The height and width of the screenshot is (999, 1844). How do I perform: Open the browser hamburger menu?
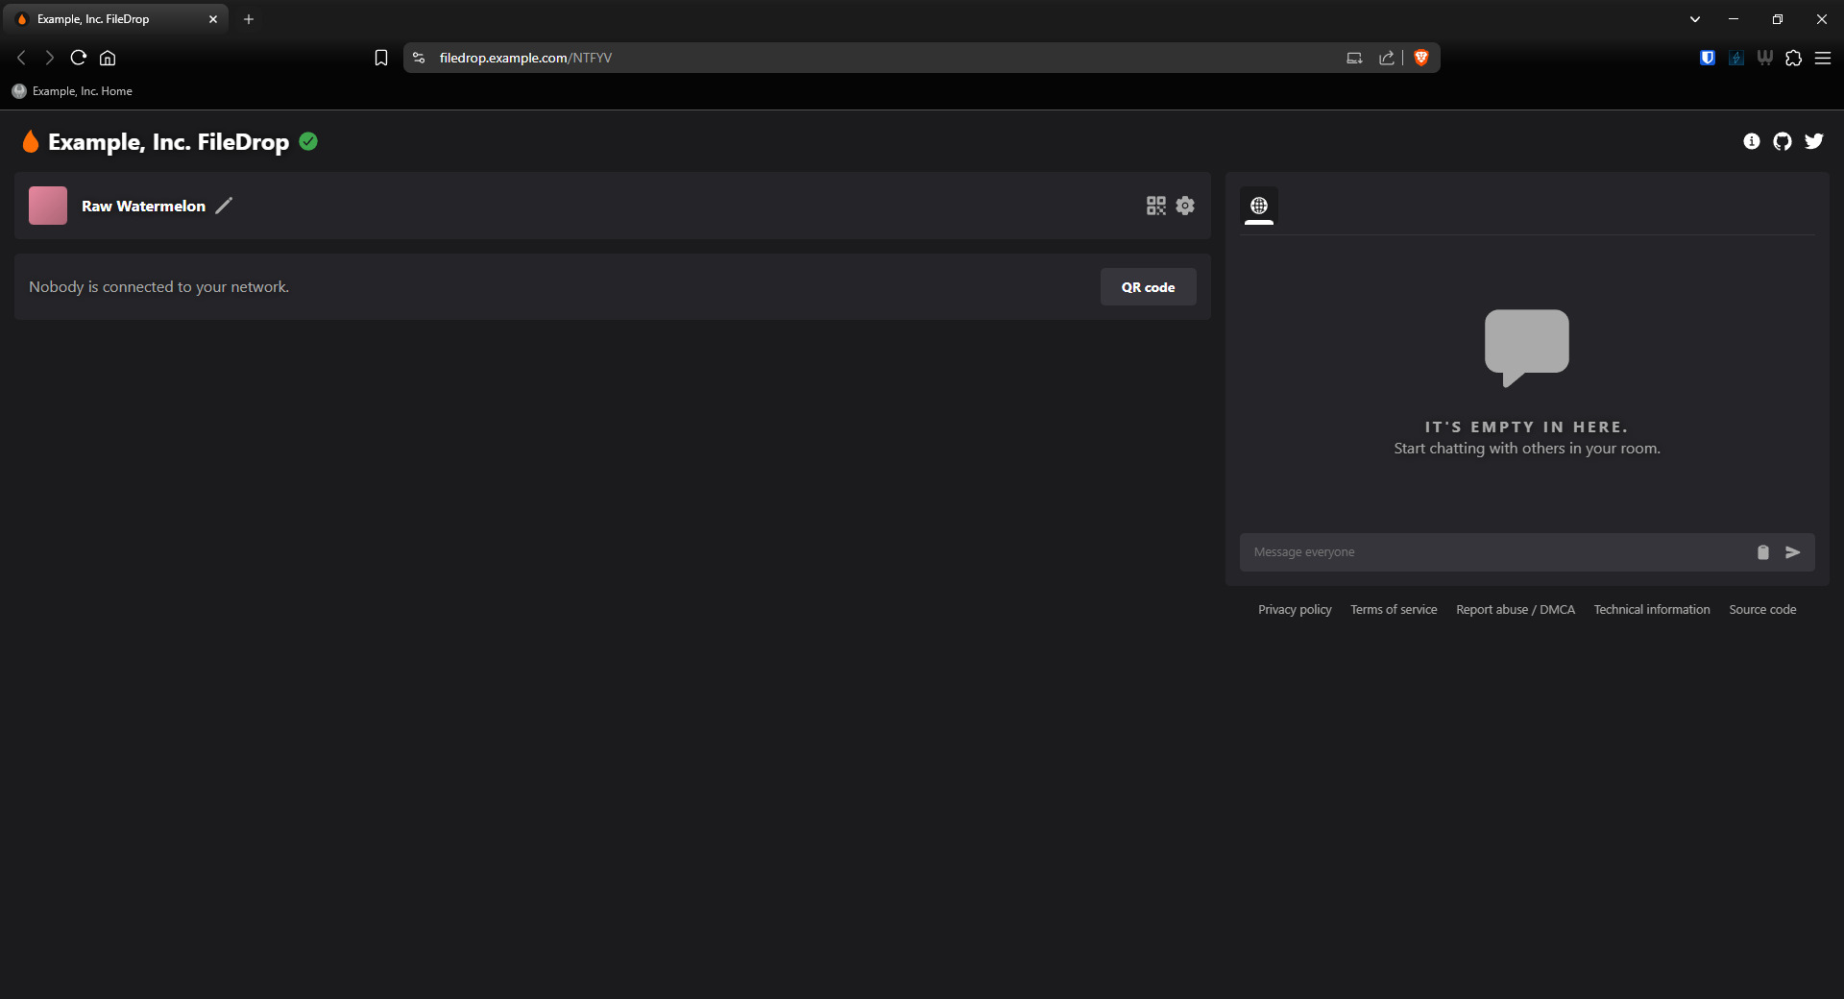[1822, 58]
